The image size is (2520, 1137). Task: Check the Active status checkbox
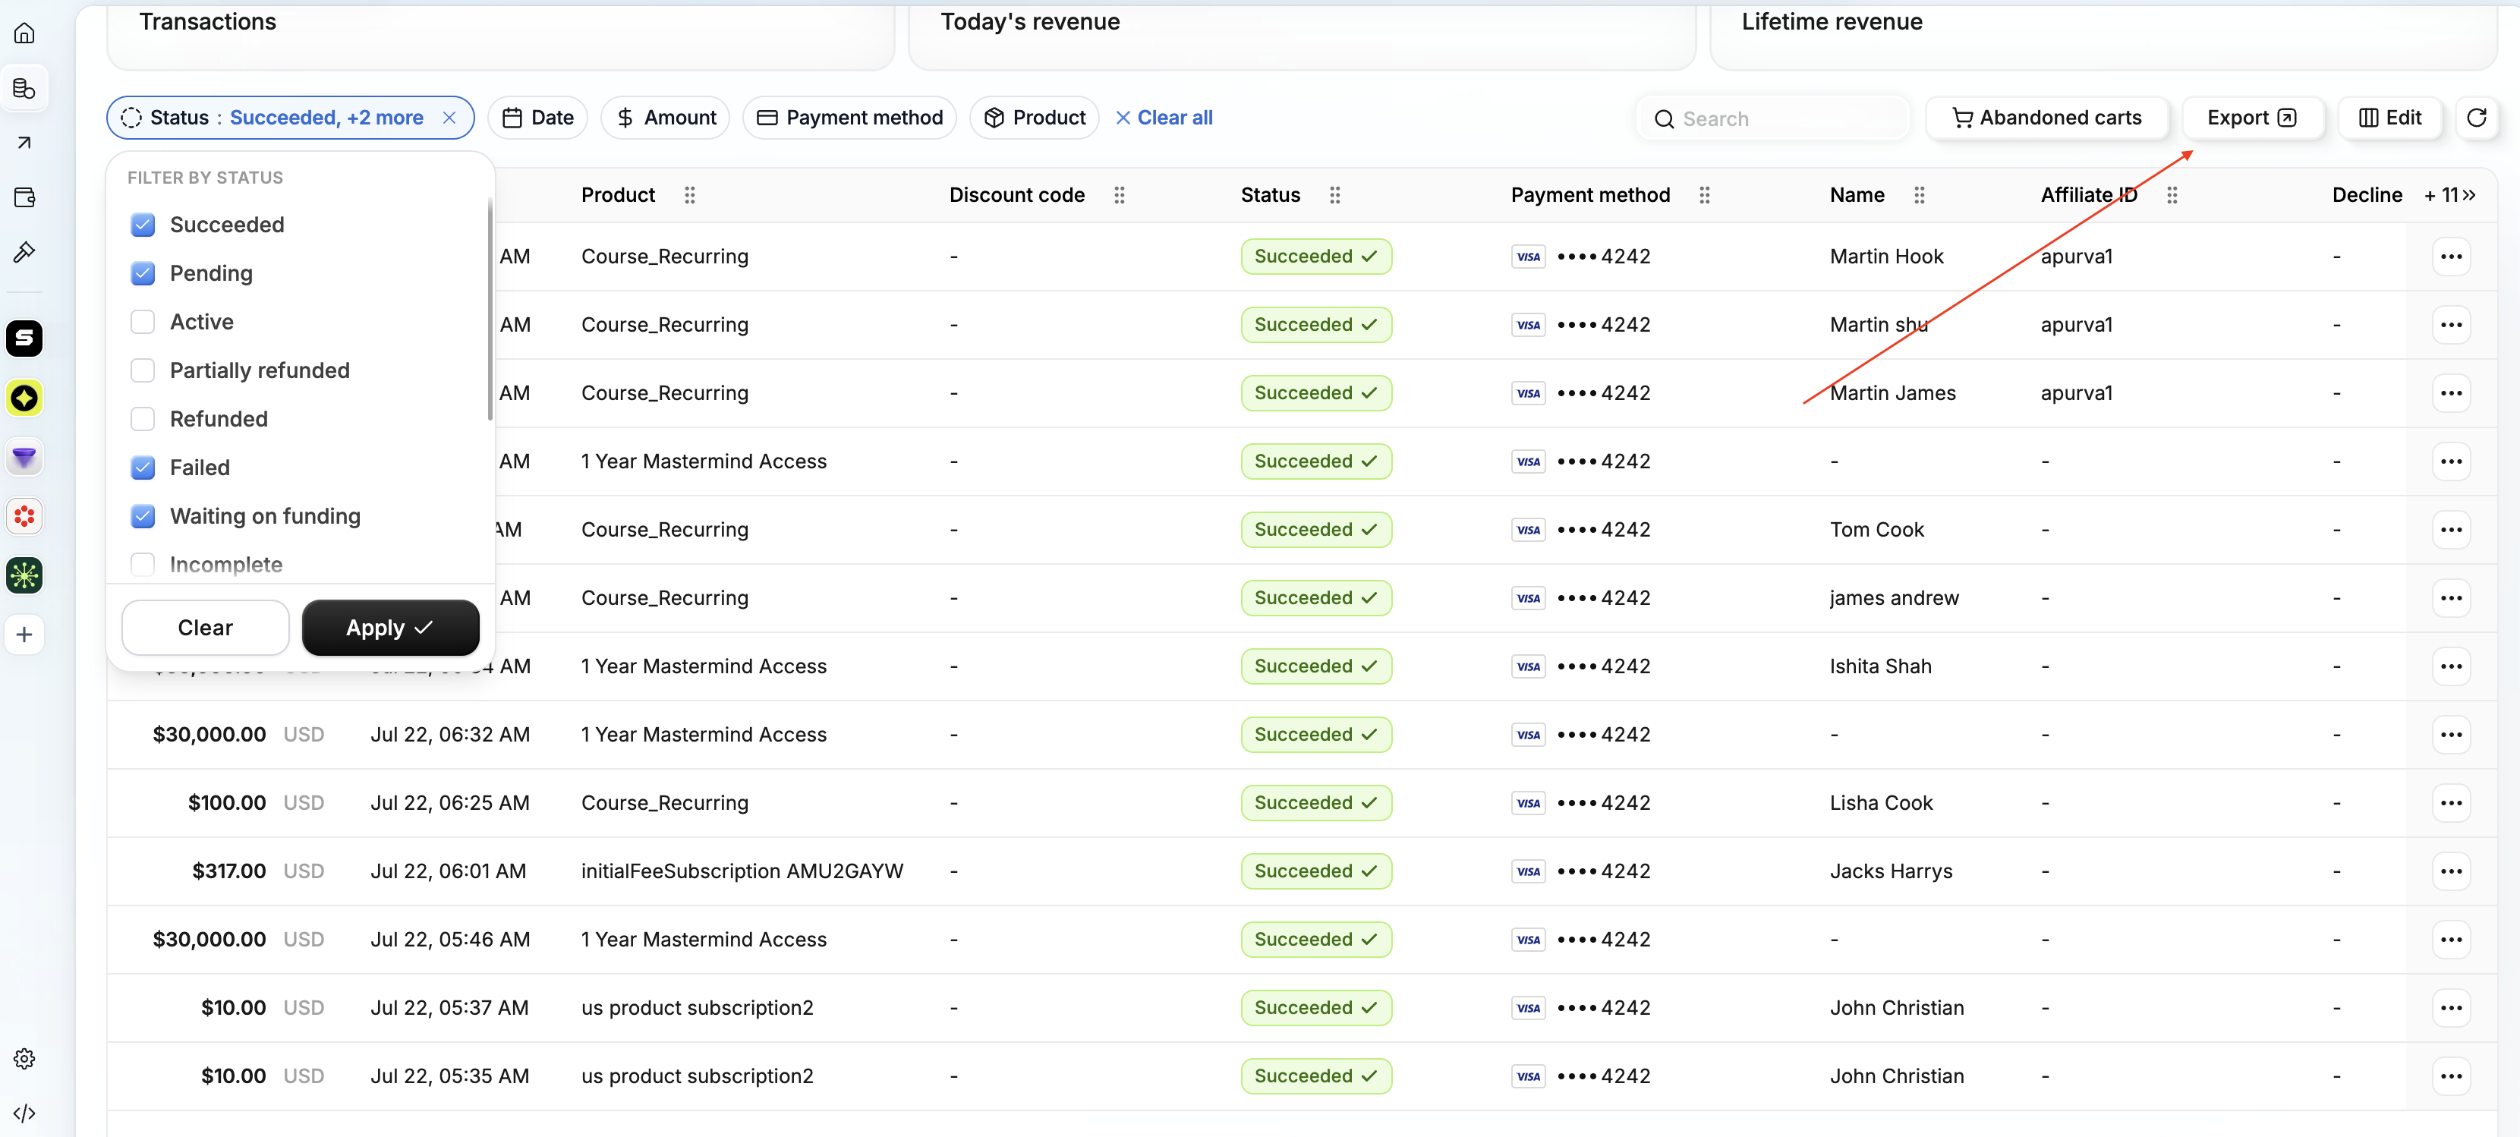click(x=143, y=322)
